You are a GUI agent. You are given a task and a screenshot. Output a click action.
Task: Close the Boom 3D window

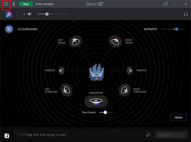point(186,4)
